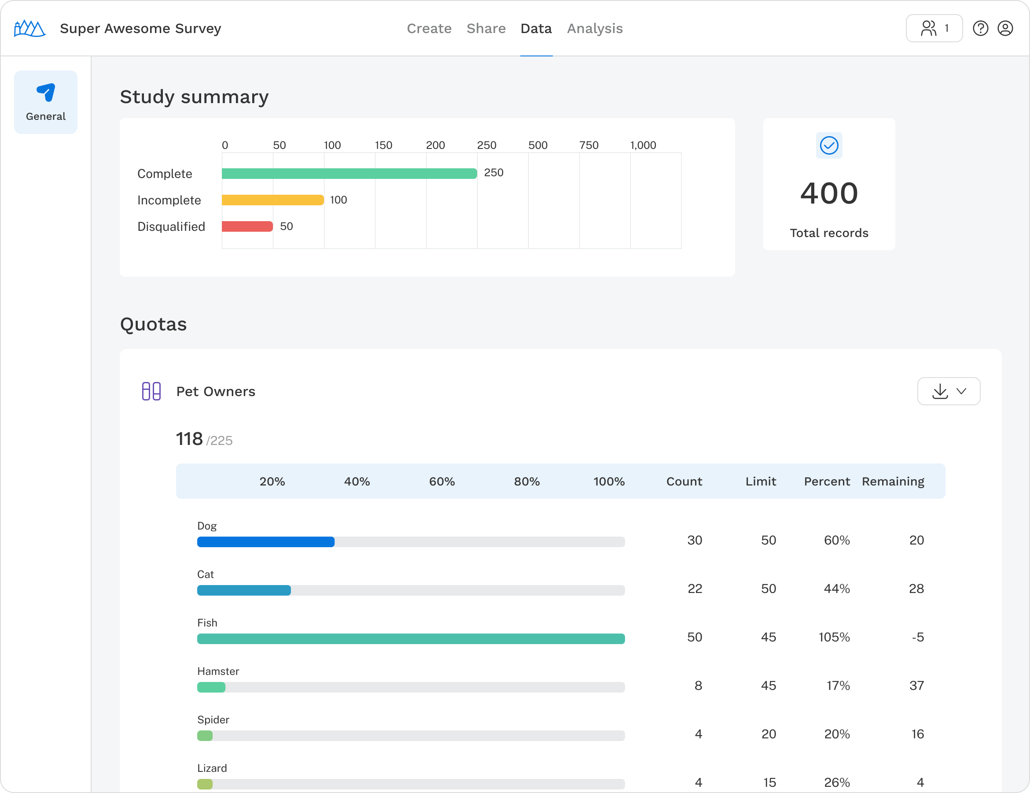
Task: Click the Spider row 16 remaining value
Action: [917, 734]
